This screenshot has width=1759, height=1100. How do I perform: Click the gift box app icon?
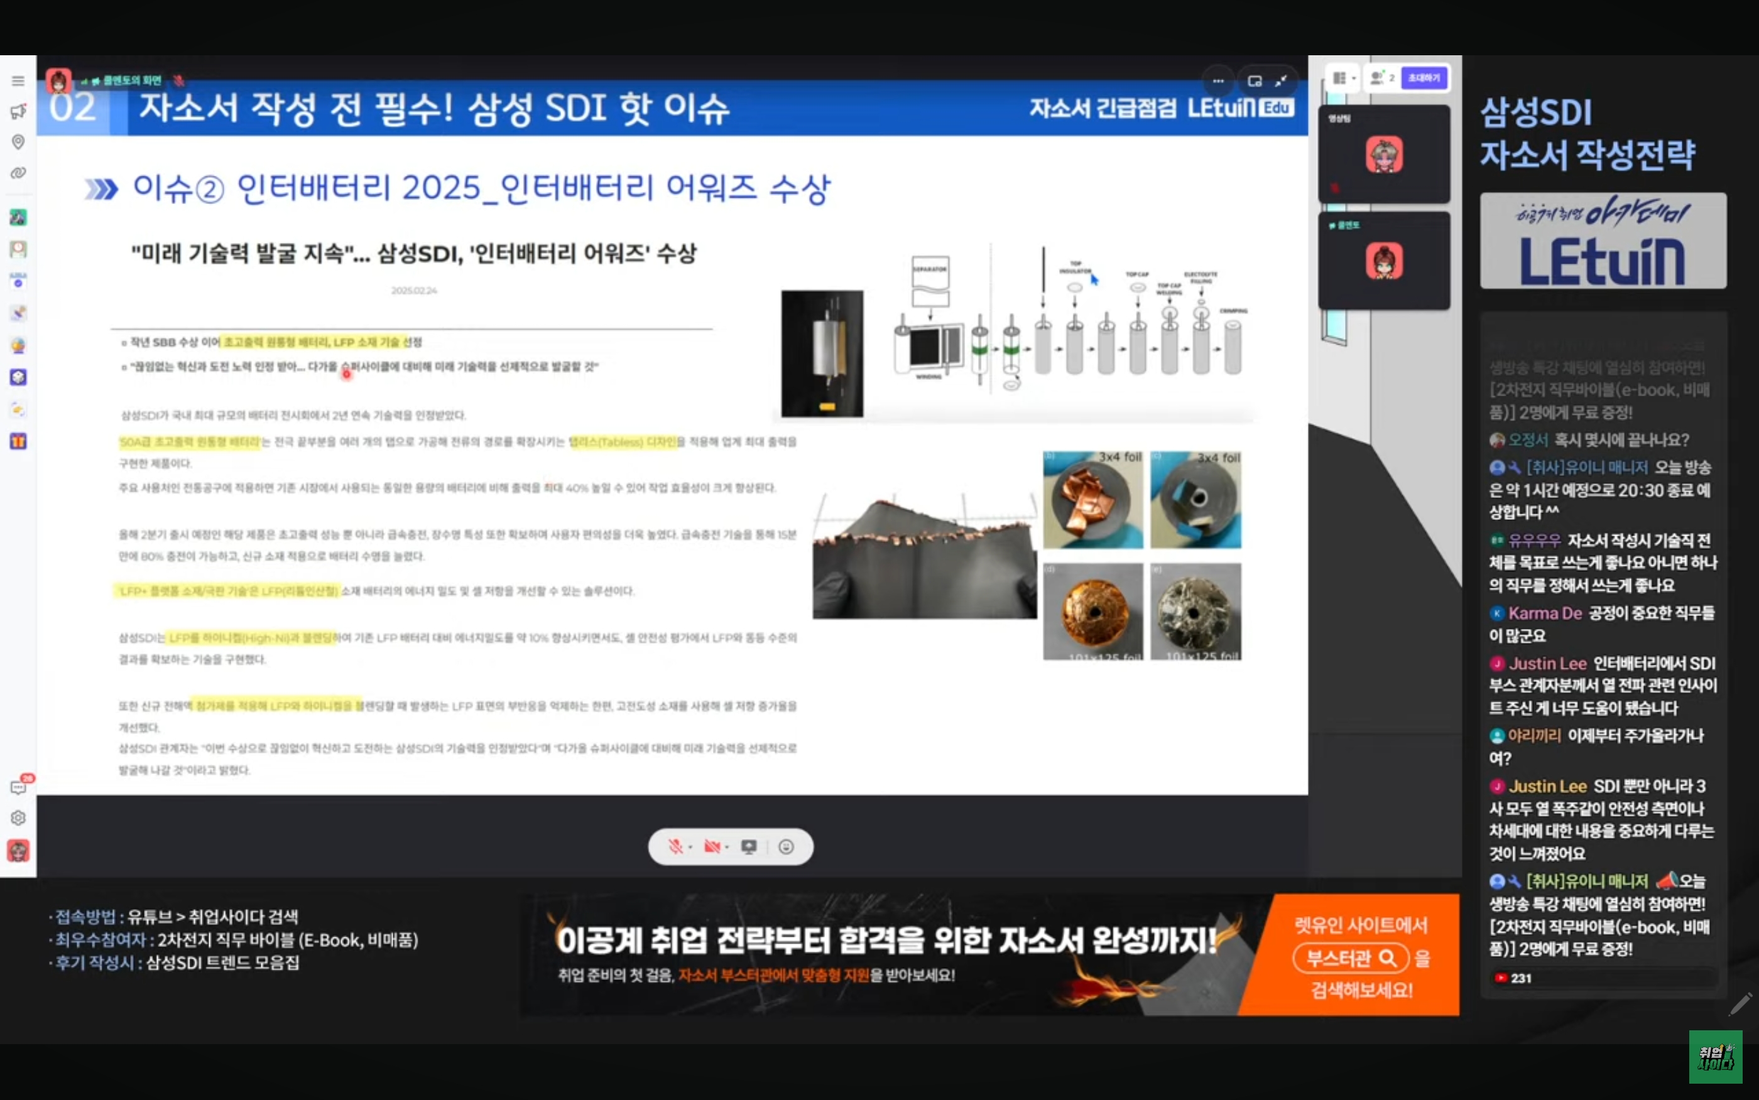point(18,441)
